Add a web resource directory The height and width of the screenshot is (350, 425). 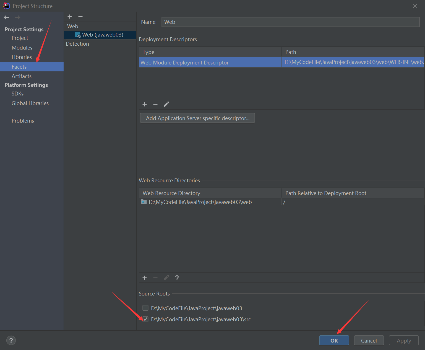[x=145, y=278]
